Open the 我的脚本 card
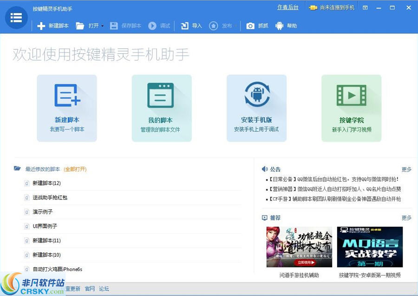The height and width of the screenshot is (296, 418). 162,108
